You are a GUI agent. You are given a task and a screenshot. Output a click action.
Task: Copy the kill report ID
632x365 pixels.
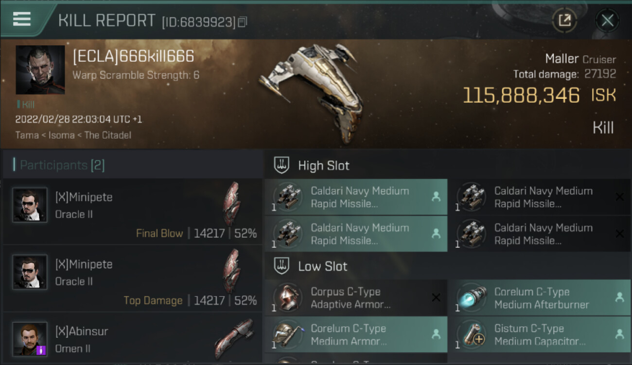243,22
